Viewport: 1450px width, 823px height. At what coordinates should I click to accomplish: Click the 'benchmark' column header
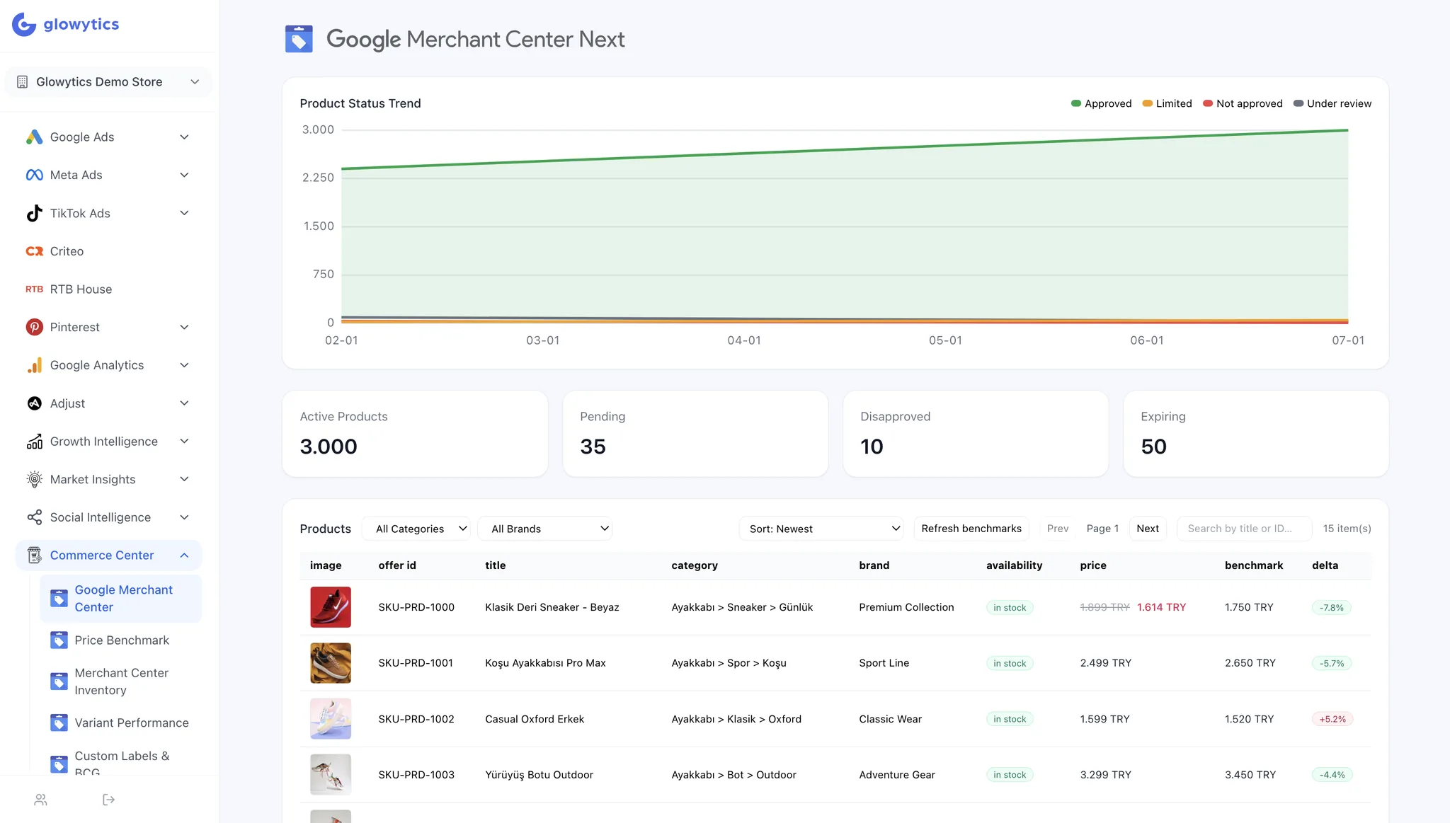(x=1254, y=565)
